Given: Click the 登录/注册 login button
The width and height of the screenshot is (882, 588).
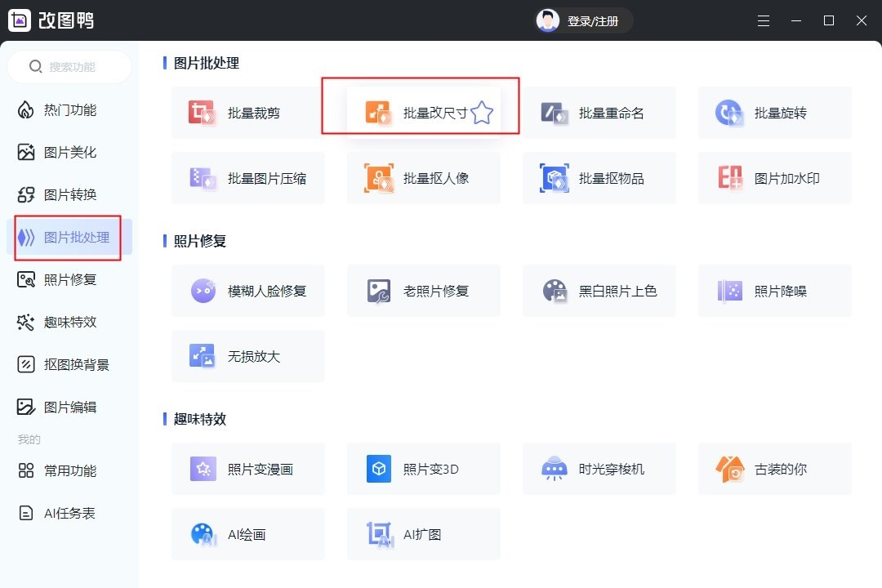Looking at the screenshot, I should tap(583, 20).
